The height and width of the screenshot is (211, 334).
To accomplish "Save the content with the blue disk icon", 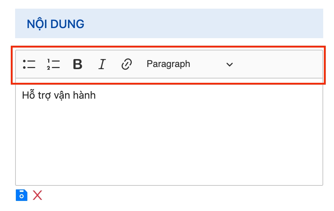I will coord(21,195).
